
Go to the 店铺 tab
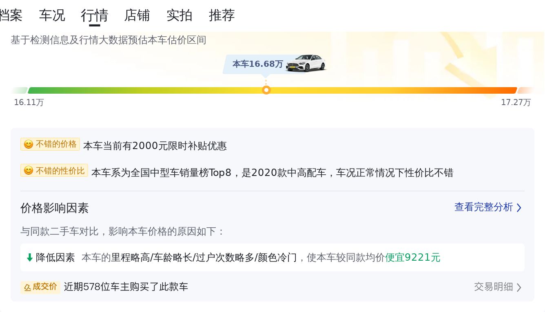point(137,15)
